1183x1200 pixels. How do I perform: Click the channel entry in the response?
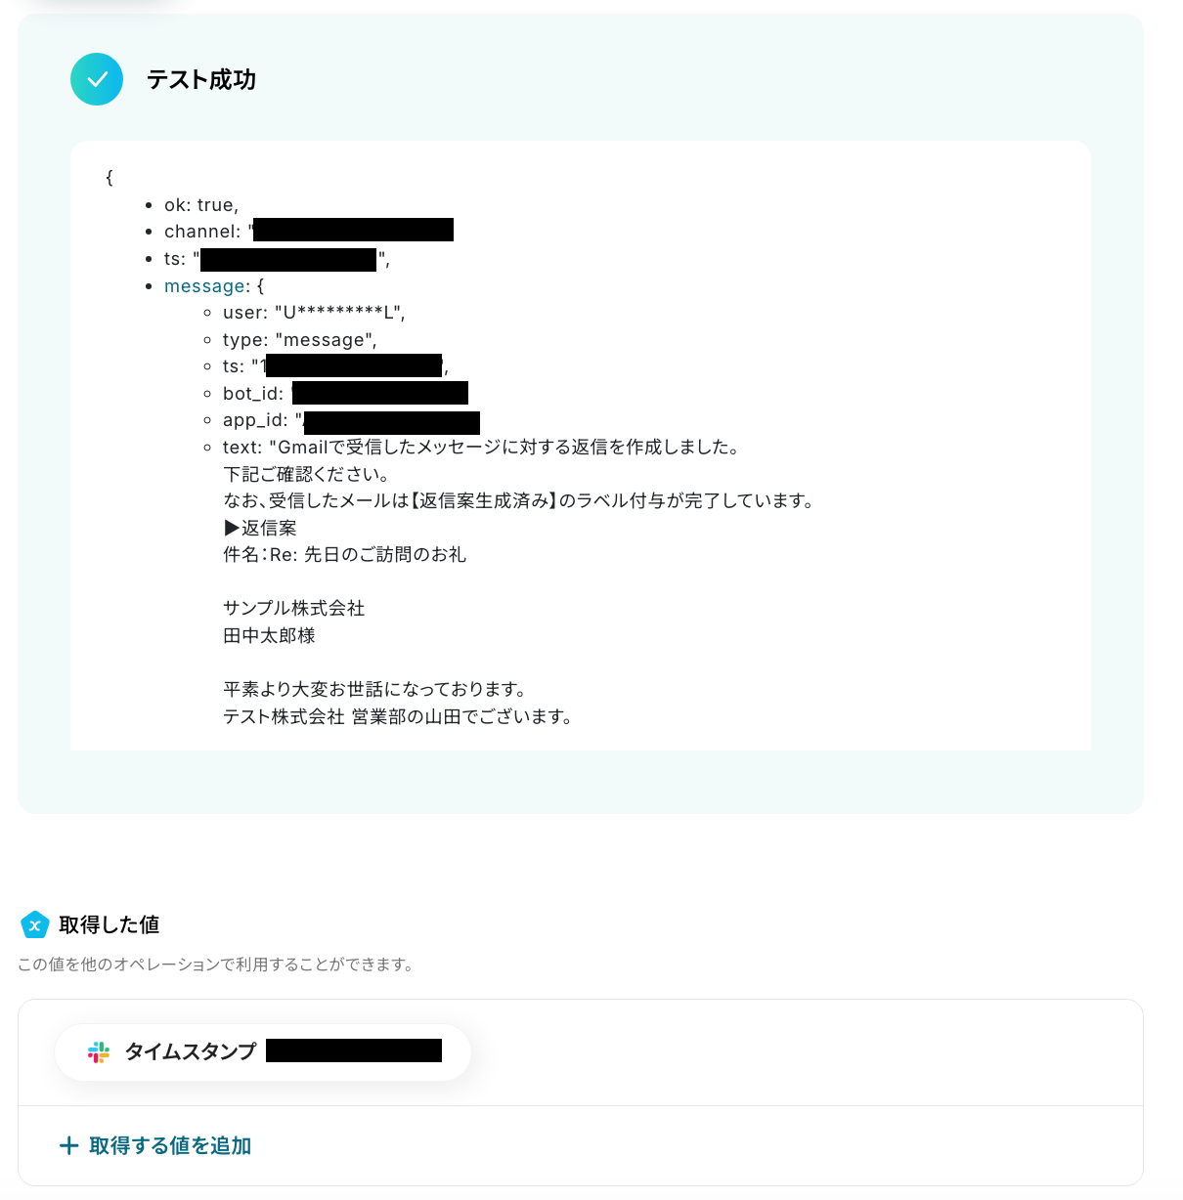point(309,232)
